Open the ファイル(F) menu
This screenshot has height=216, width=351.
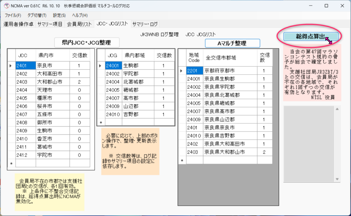(x=13, y=15)
